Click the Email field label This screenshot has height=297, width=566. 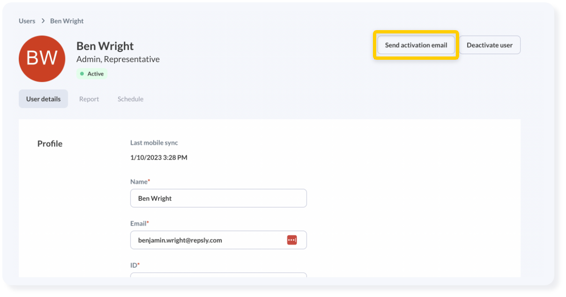coord(138,223)
